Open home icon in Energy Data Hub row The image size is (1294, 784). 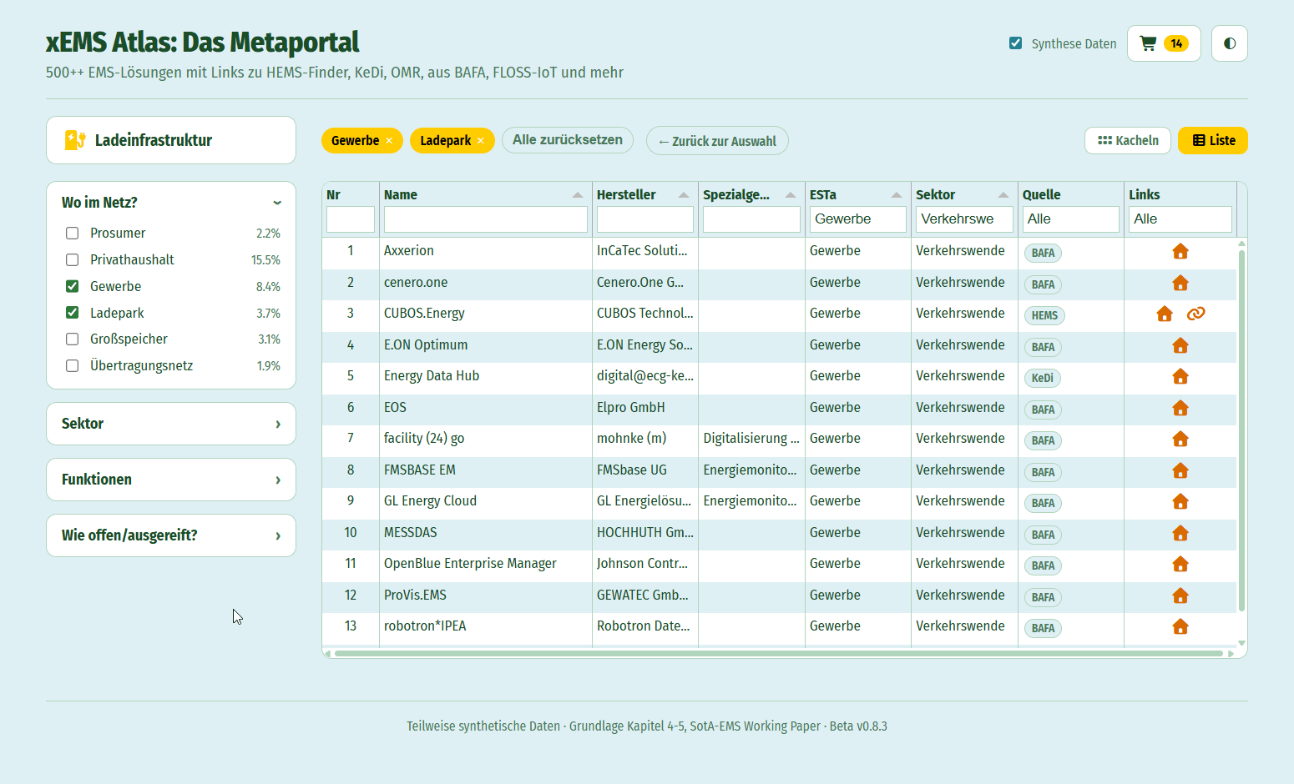[1180, 377]
